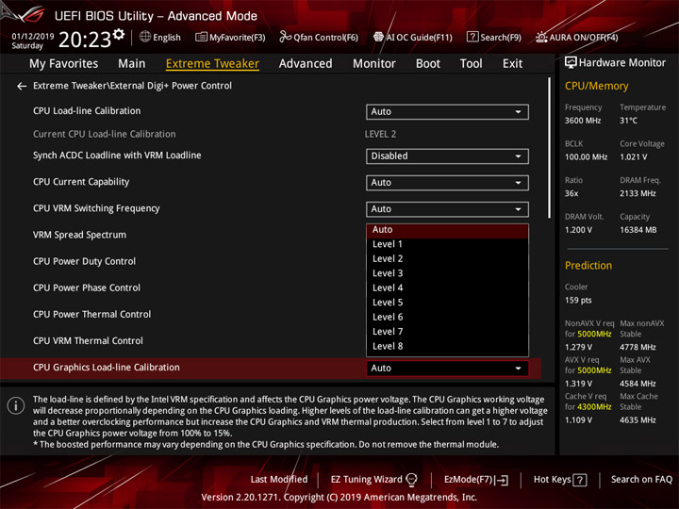Switch to EzMode(F7)
Image resolution: width=679 pixels, height=509 pixels.
click(476, 480)
